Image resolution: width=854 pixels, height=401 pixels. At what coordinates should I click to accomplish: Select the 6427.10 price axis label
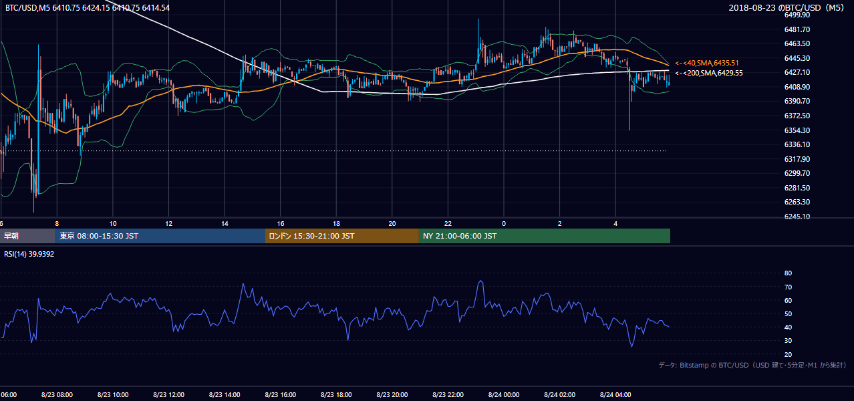click(x=797, y=72)
